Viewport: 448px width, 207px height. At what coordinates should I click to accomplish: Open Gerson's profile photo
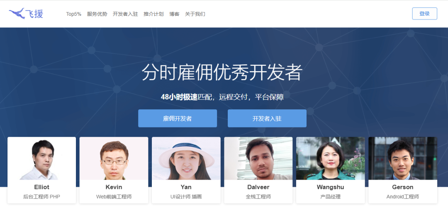click(403, 158)
